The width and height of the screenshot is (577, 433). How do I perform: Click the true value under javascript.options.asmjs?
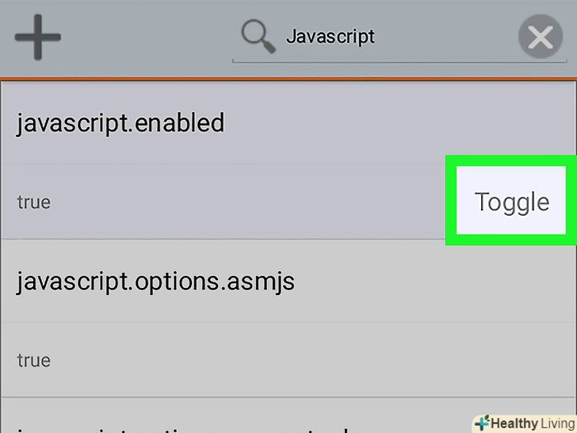click(x=34, y=360)
